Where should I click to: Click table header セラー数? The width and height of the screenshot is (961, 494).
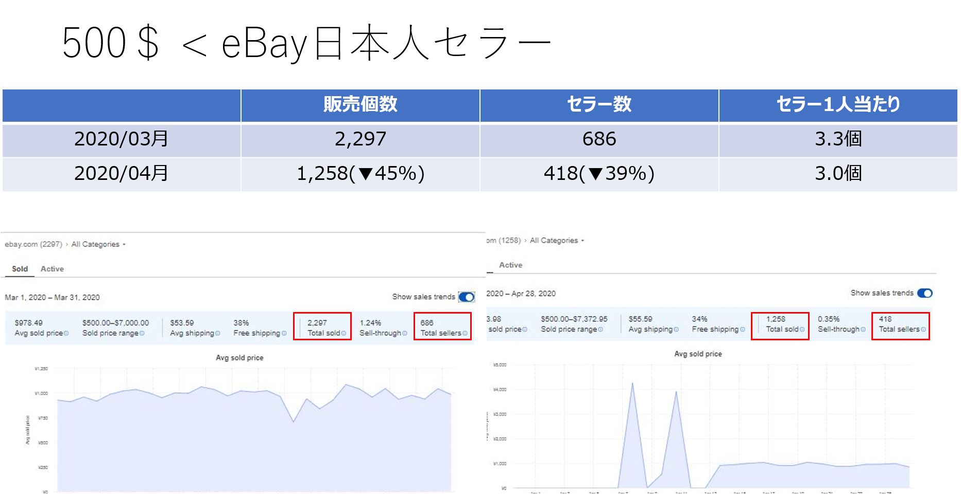tap(599, 104)
